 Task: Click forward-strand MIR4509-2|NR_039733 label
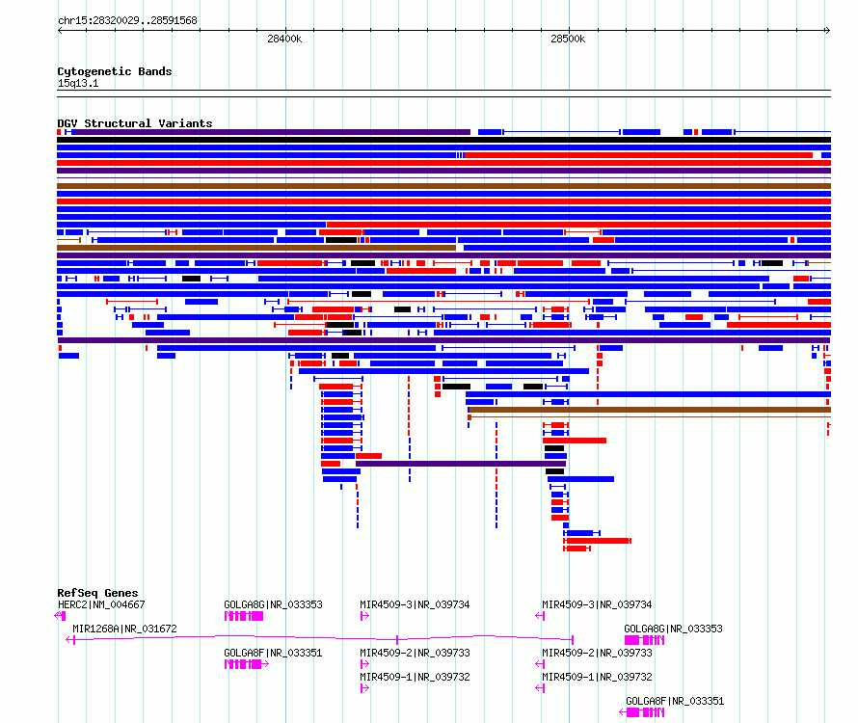415,653
